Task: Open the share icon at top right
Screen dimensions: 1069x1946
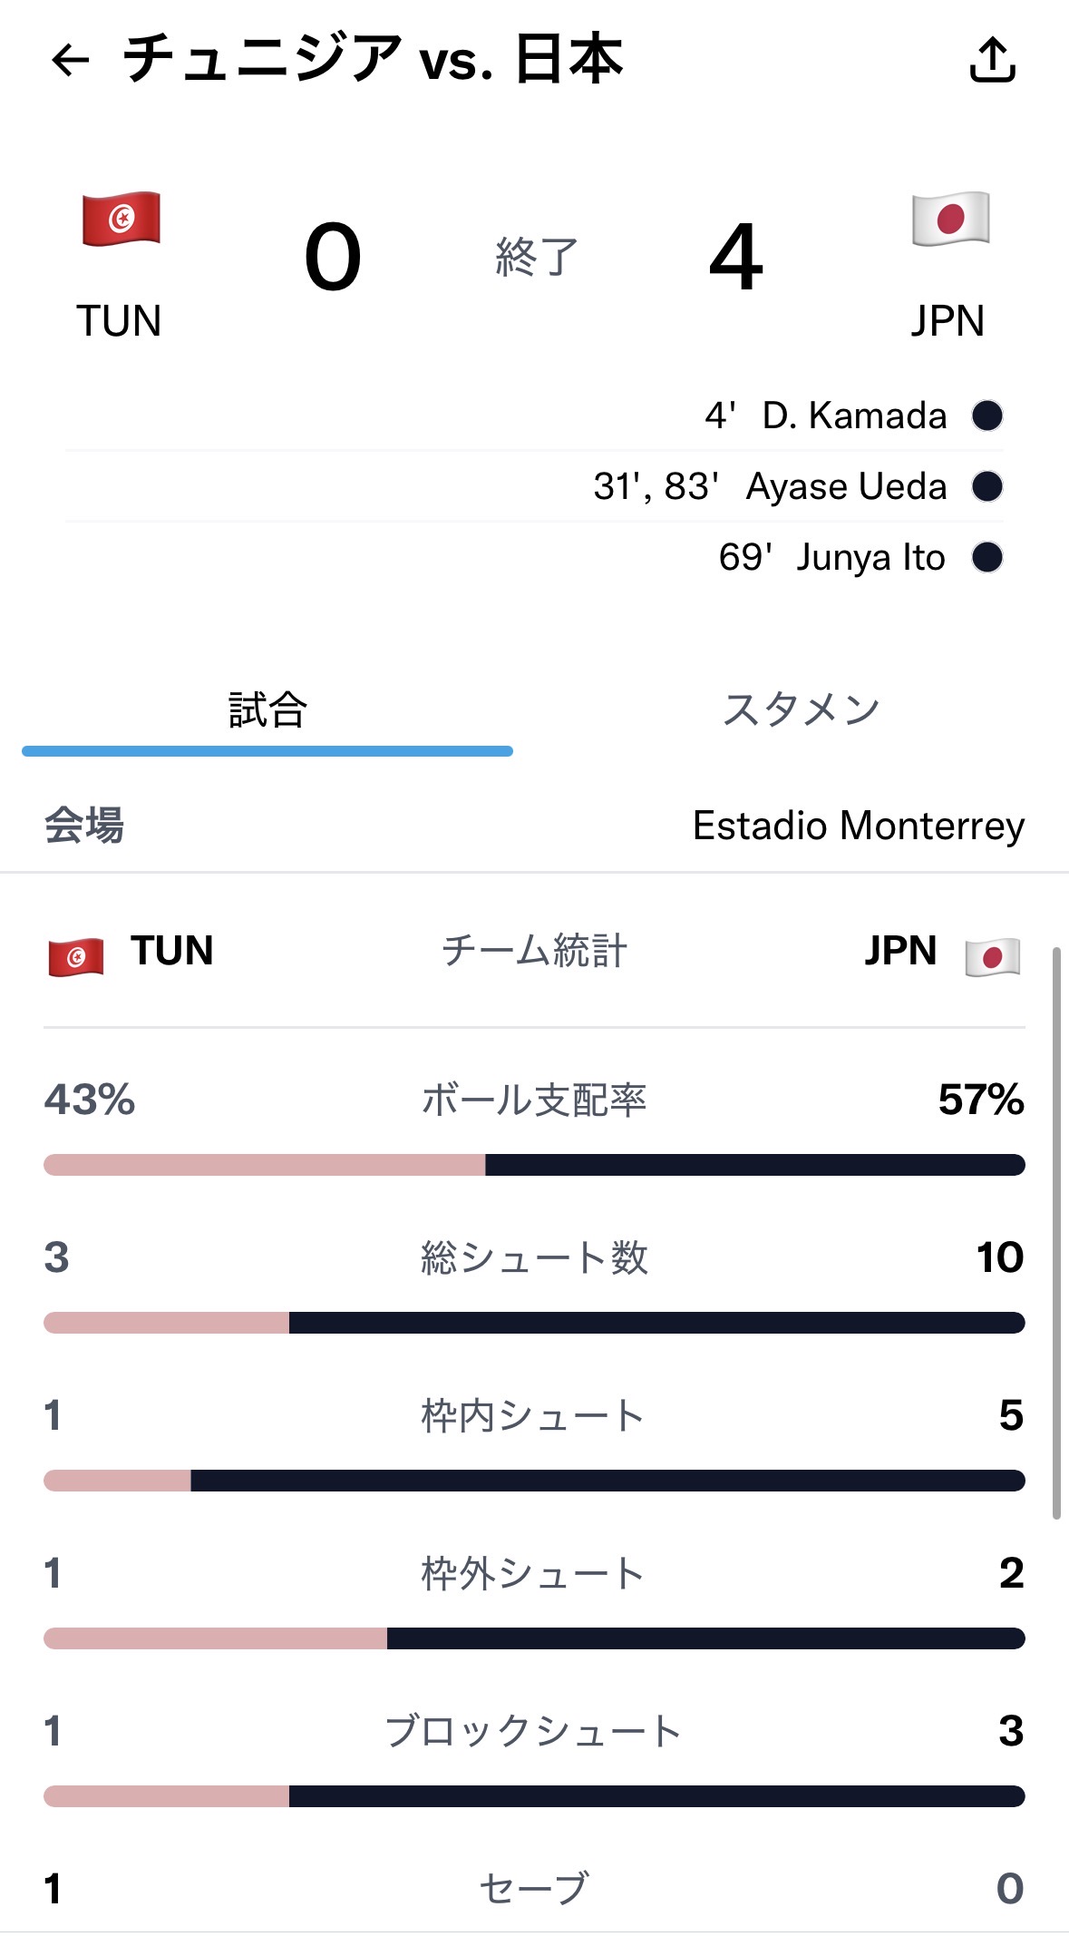Action: point(993,60)
